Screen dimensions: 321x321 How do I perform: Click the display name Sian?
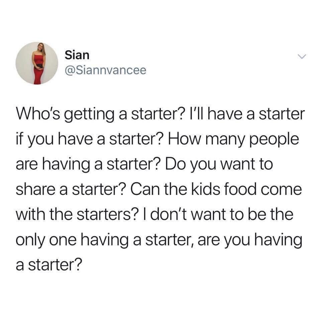[77, 55]
